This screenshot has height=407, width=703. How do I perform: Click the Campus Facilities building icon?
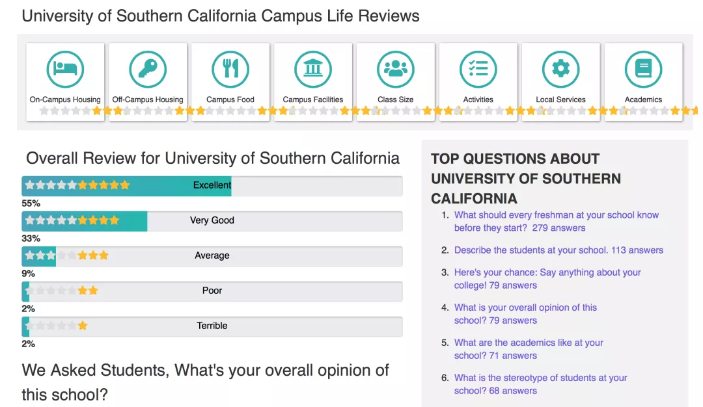(313, 68)
